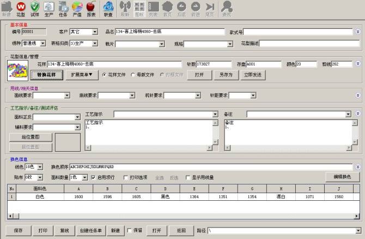Collapse the 基本信息 section chevron
The image size is (365, 239).
(358, 32)
